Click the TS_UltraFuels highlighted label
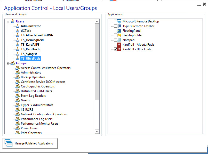 click(31, 59)
